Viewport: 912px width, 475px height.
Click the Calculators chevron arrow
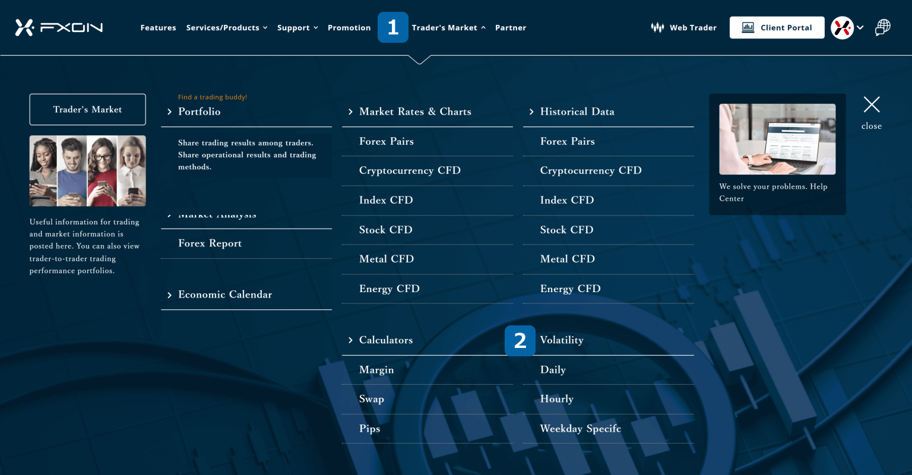[x=350, y=340]
